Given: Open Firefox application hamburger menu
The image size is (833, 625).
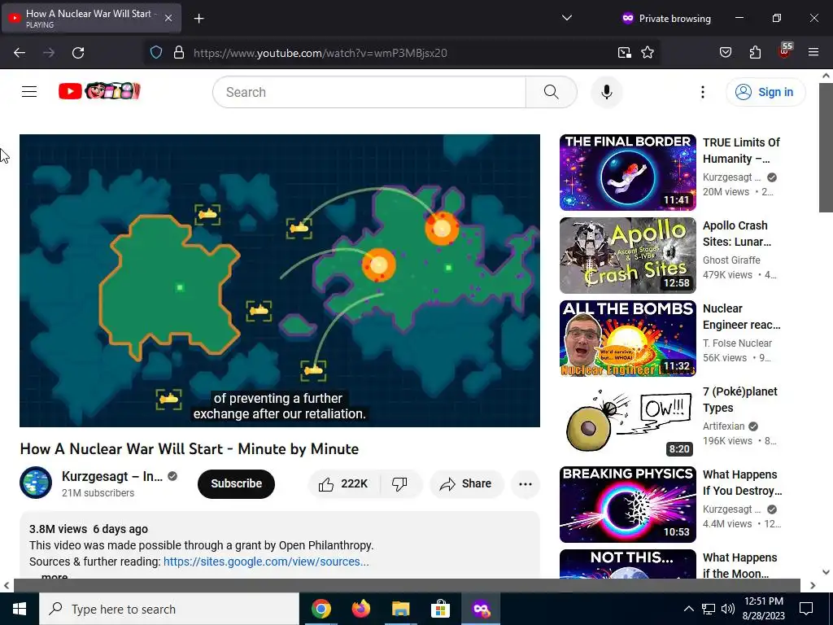Looking at the screenshot, I should [813, 53].
